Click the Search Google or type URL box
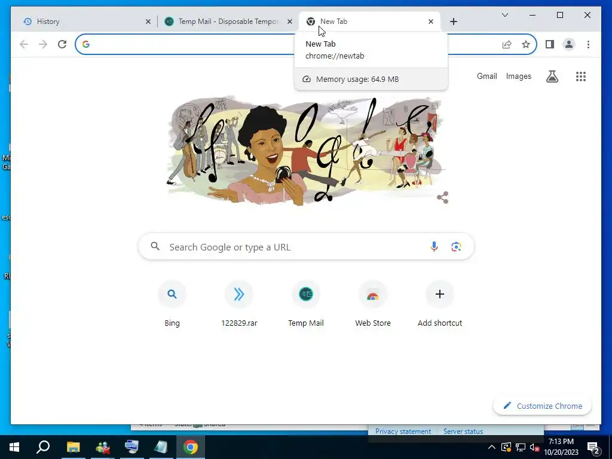612x459 pixels. (306, 247)
